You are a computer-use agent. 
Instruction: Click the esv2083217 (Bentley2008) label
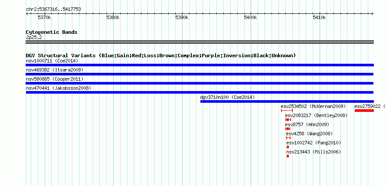tap(316, 115)
